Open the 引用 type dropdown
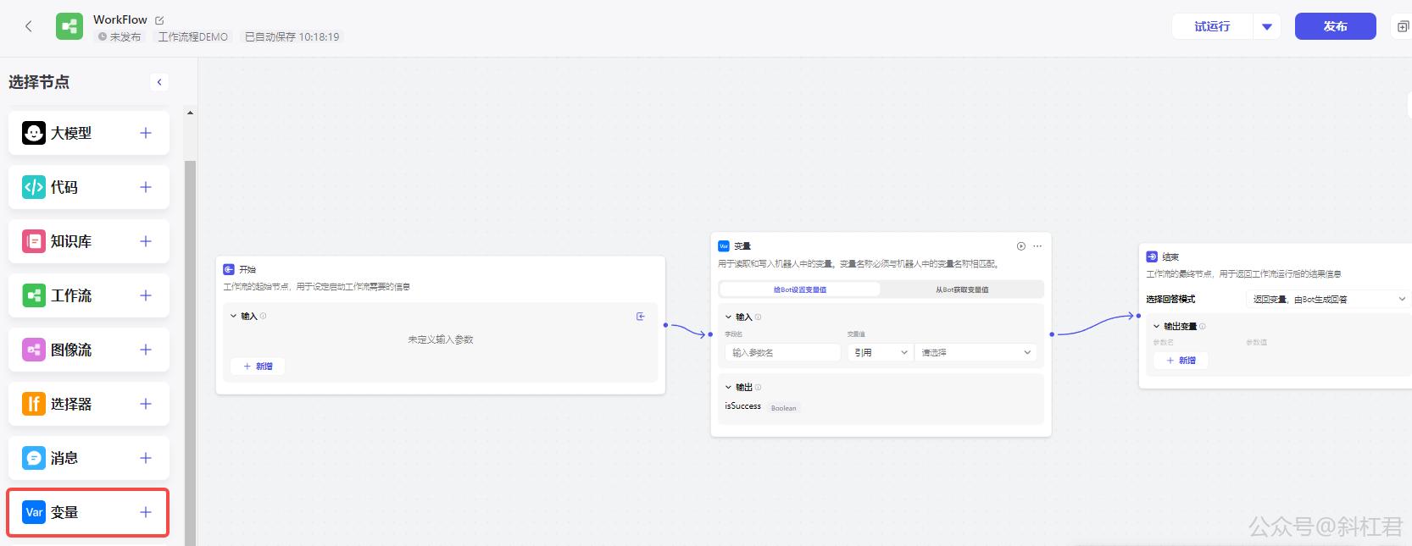Image resolution: width=1412 pixels, height=546 pixels. 880,352
